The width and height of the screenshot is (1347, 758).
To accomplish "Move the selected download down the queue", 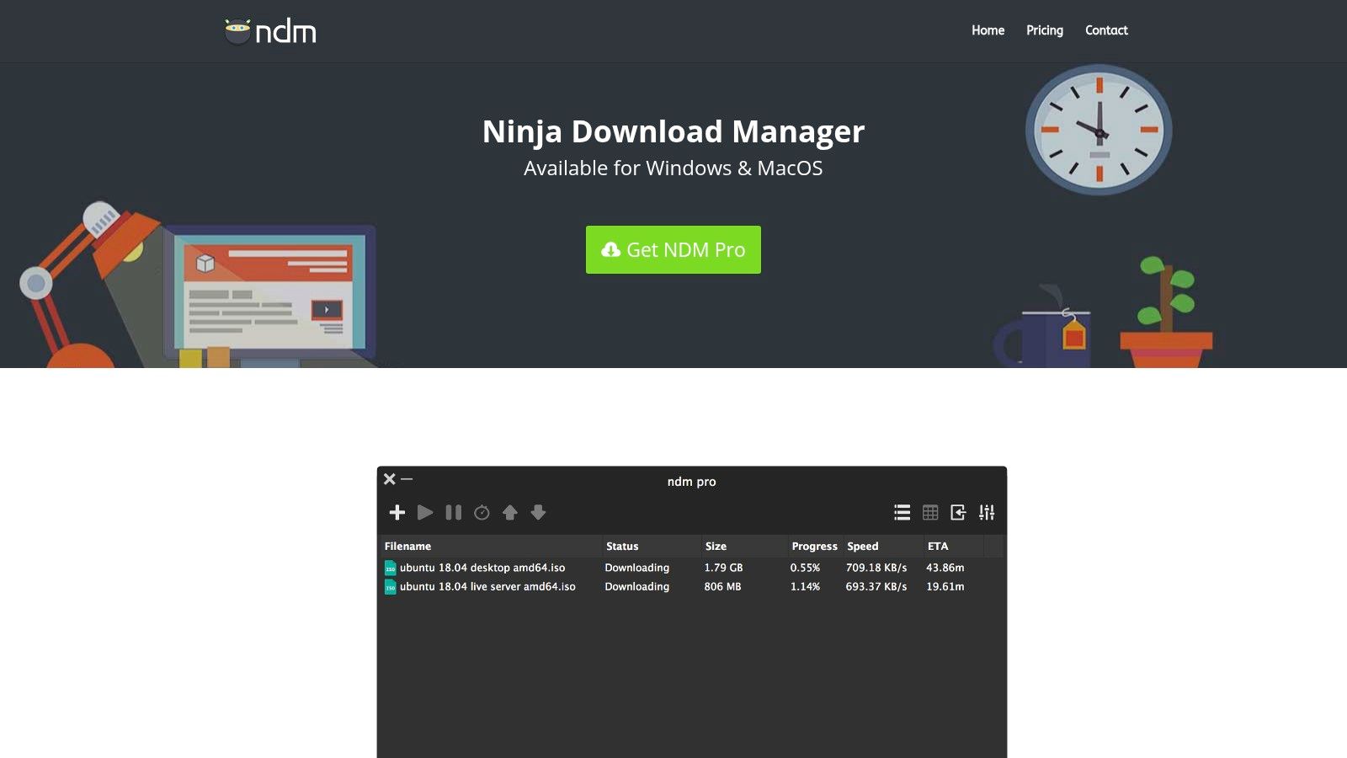I will (538, 512).
